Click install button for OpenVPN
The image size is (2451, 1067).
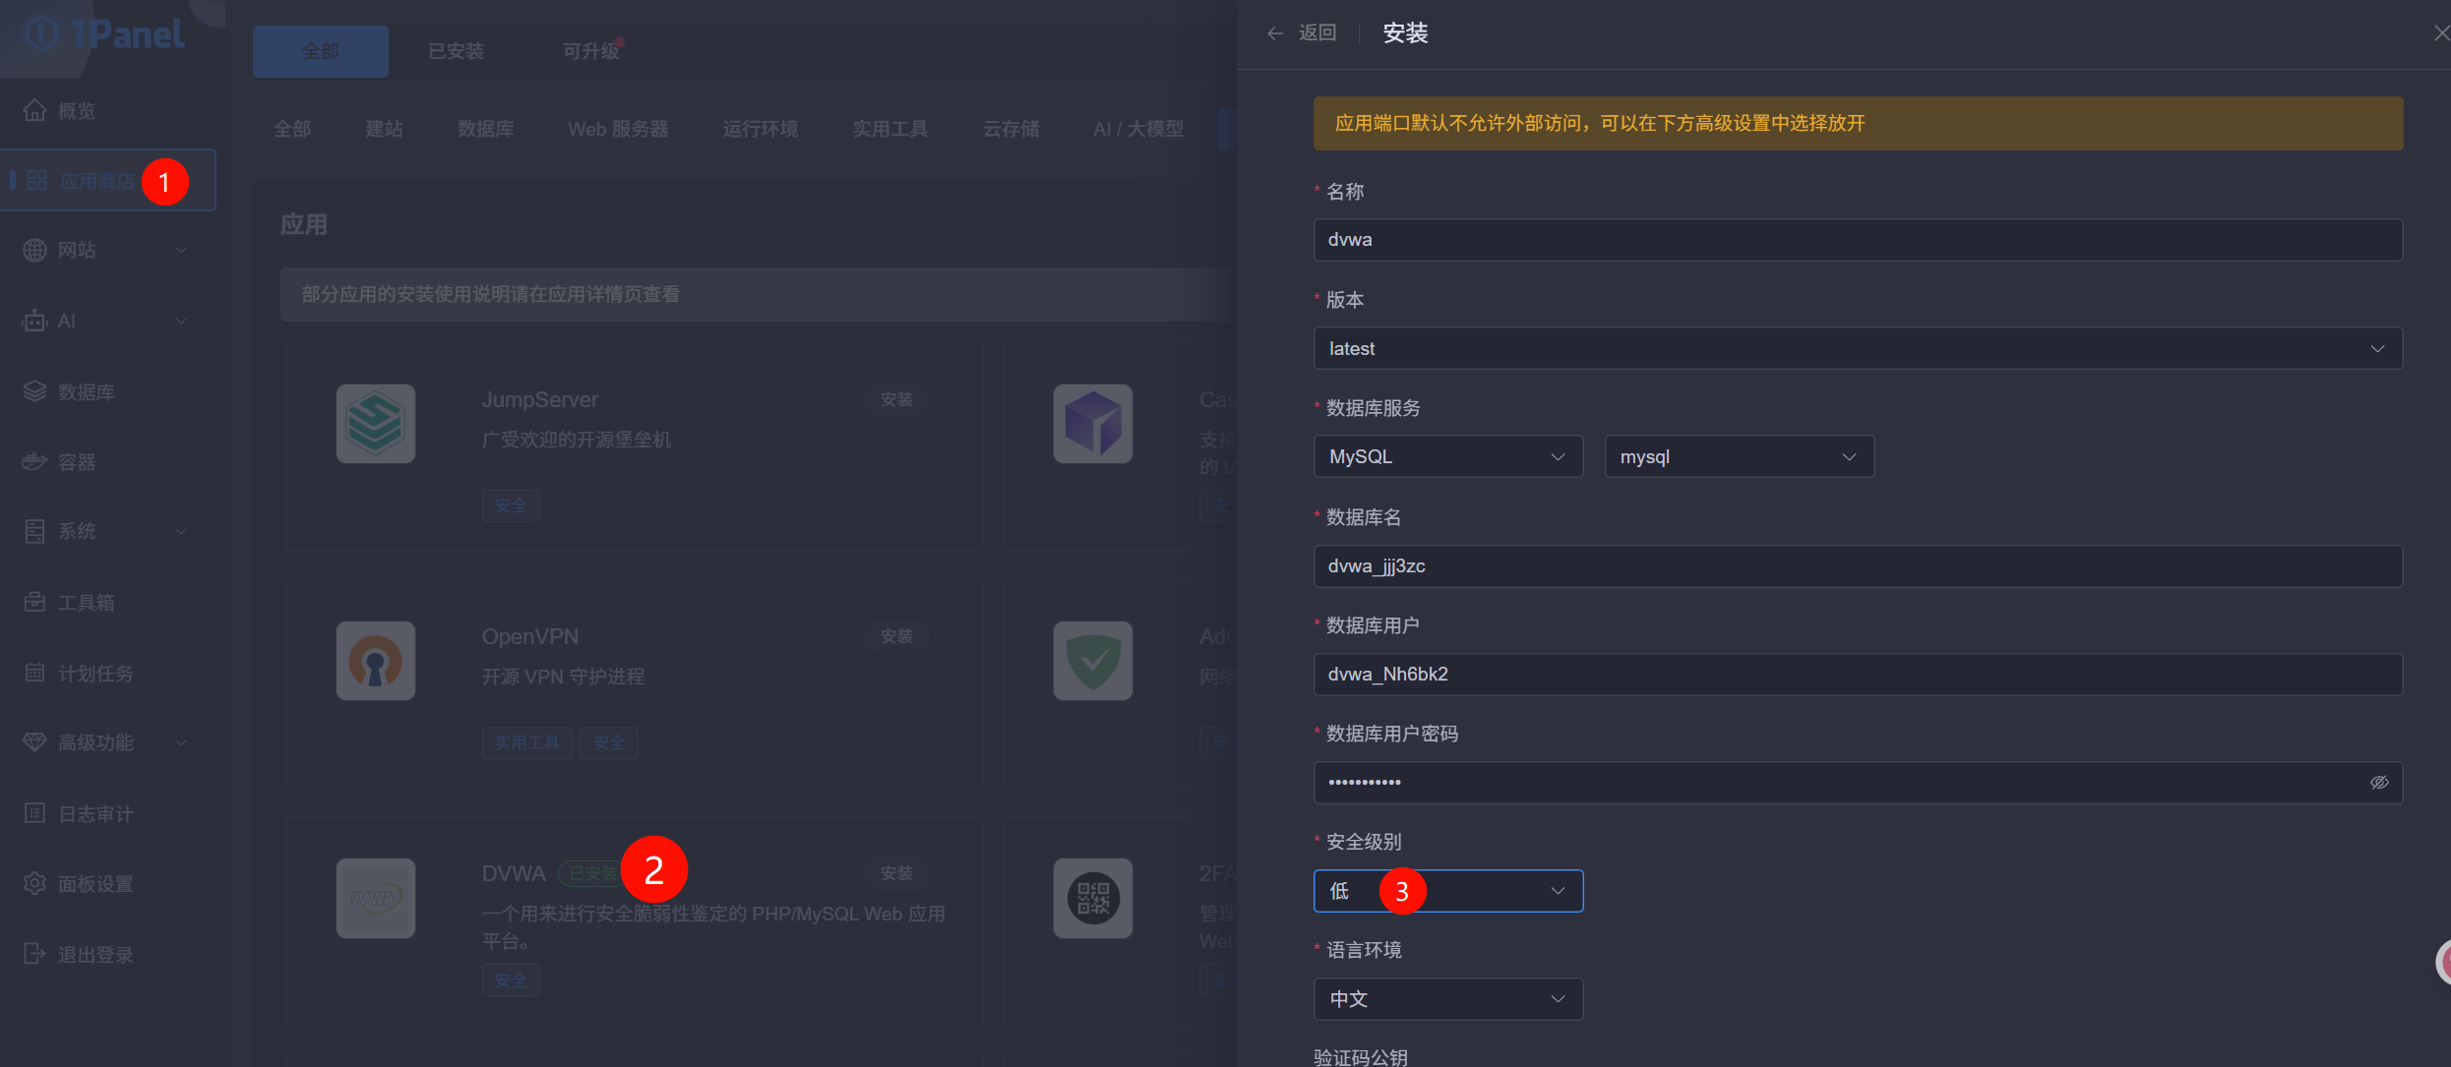pyautogui.click(x=895, y=636)
